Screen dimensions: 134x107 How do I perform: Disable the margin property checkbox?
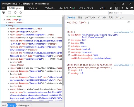[x=69, y=70]
